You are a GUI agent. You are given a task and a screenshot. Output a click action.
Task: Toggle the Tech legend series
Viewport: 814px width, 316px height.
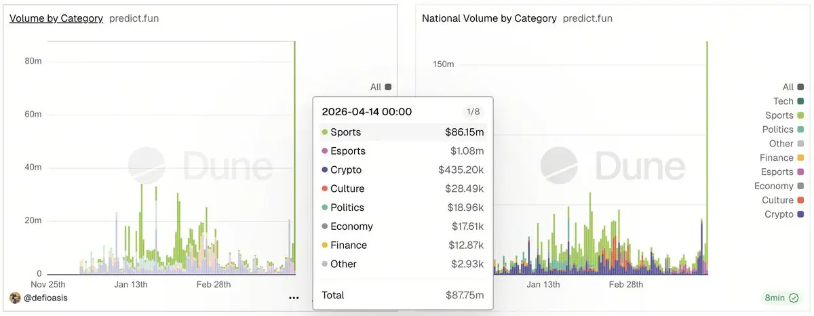click(x=788, y=101)
